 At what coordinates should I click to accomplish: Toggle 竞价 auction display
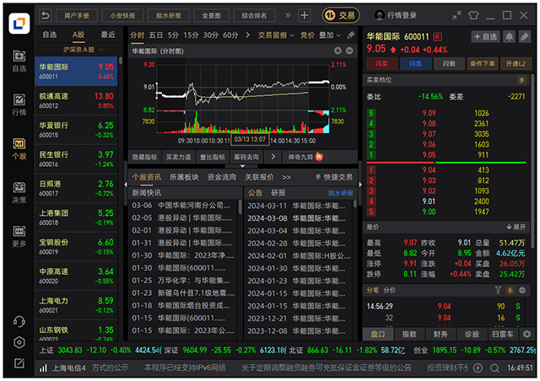pyautogui.click(x=307, y=35)
